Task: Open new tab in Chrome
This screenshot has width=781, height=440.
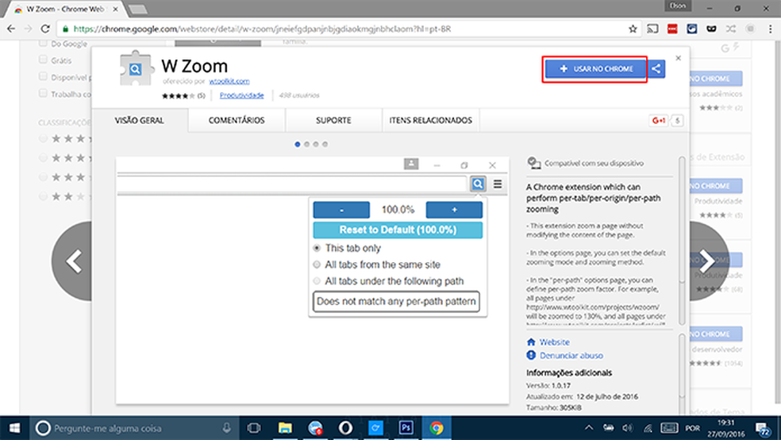Action: point(137,10)
